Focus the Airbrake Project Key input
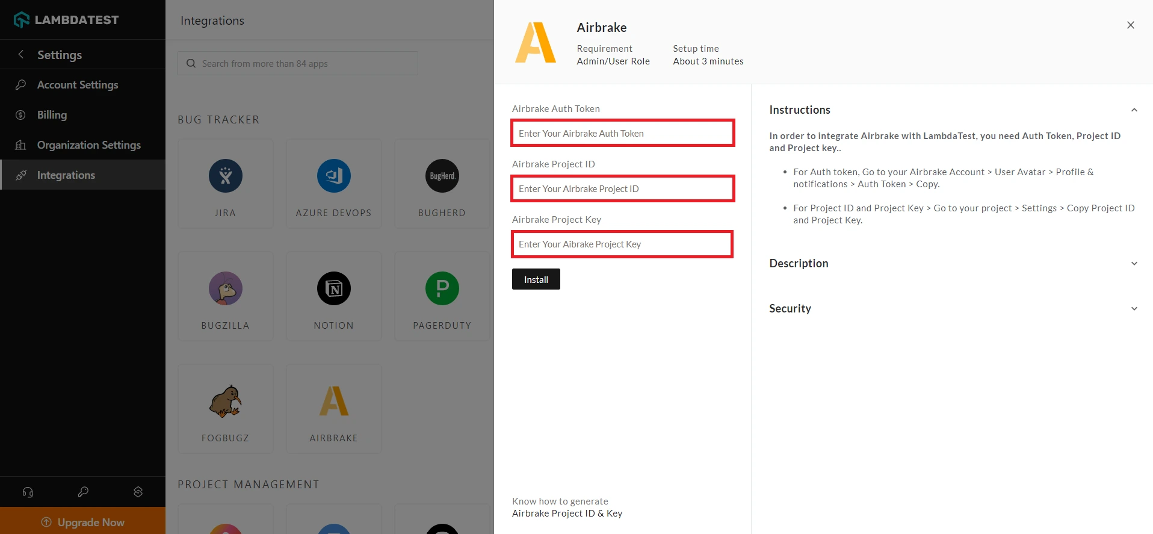The width and height of the screenshot is (1153, 534). coord(622,244)
